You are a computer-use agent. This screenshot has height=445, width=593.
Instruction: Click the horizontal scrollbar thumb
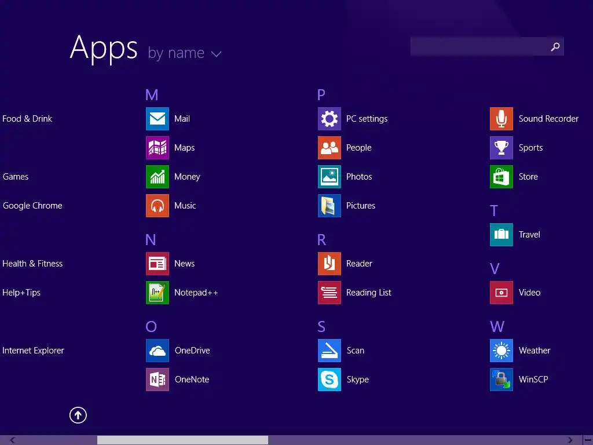[182, 440]
